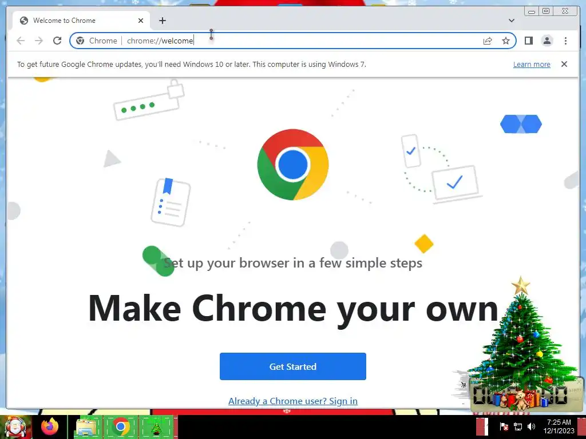Viewport: 586px width, 439px height.
Task: Open Action Center flag tray icon
Action: (x=504, y=426)
